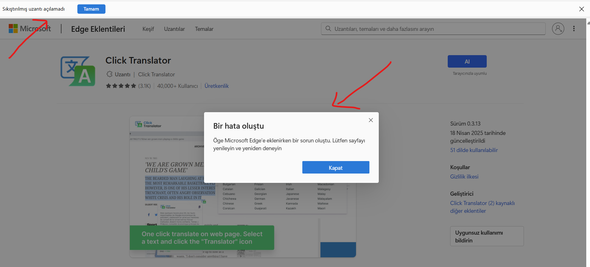Dismiss the notification bar with X icon
Image resolution: width=590 pixels, height=267 pixels.
click(x=582, y=9)
